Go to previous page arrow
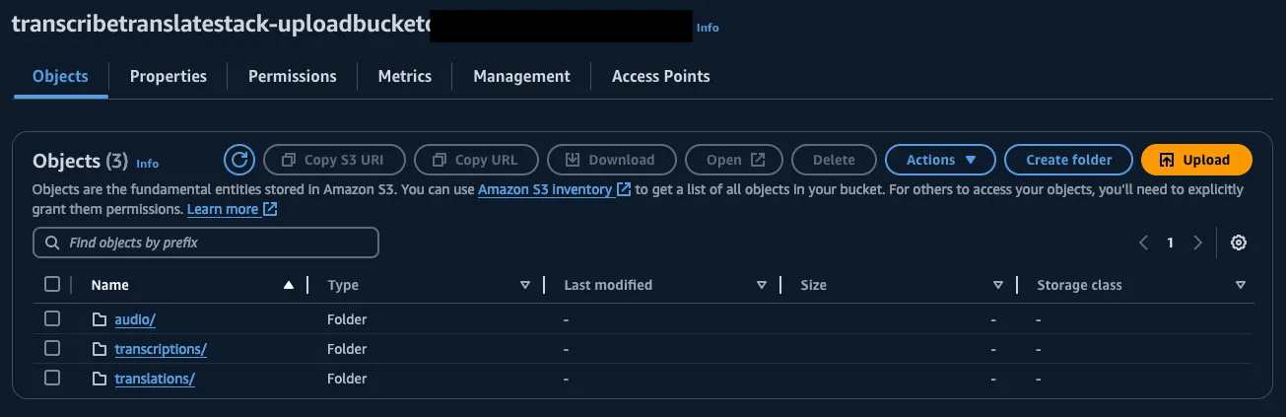The image size is (1286, 417). pyautogui.click(x=1143, y=243)
